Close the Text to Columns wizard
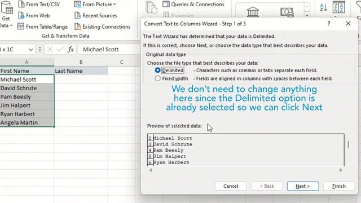 (x=348, y=24)
